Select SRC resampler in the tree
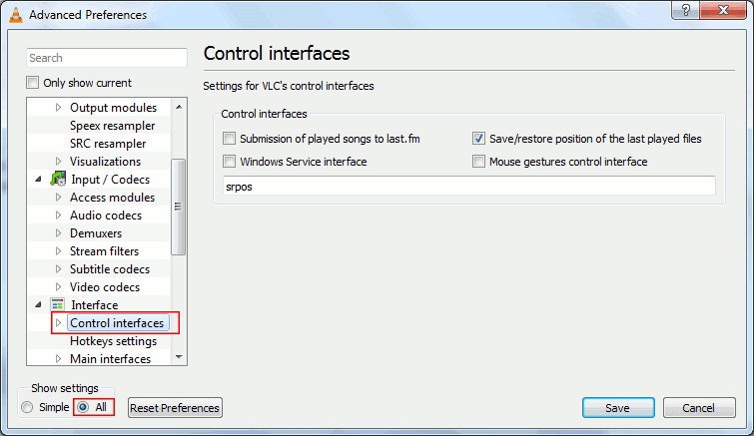The height and width of the screenshot is (436, 754). (x=109, y=144)
